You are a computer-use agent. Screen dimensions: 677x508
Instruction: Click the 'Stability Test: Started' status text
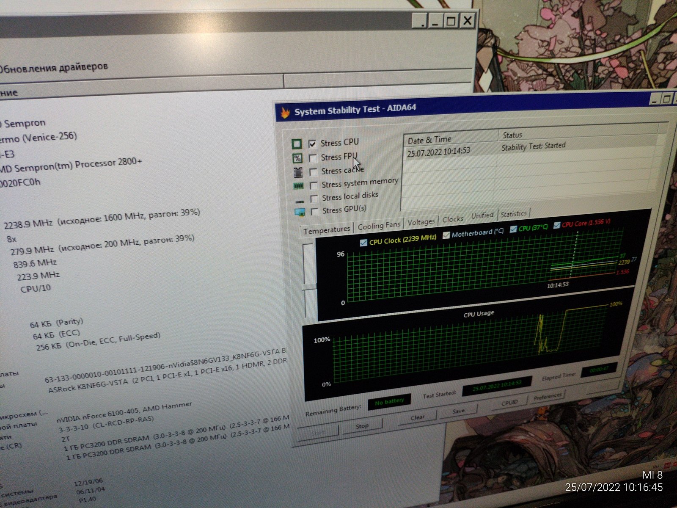[x=534, y=146]
